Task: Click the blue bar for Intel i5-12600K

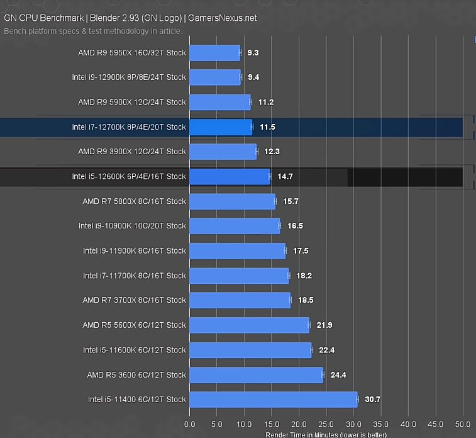Action: coord(230,176)
